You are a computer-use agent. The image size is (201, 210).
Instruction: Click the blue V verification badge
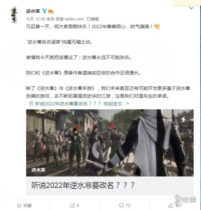[44, 11]
